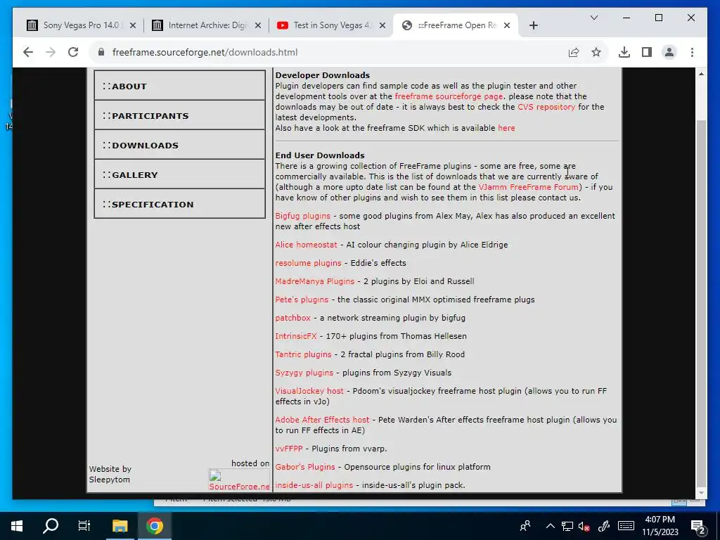Open the touch keyboard tray icon

tap(626, 526)
